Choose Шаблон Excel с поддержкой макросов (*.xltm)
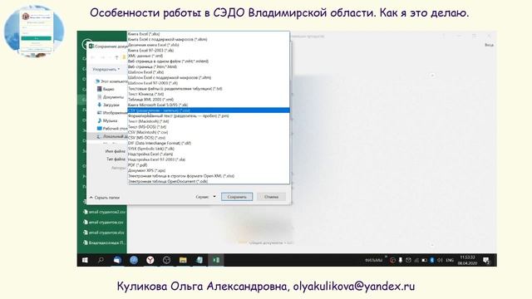 [209, 77]
